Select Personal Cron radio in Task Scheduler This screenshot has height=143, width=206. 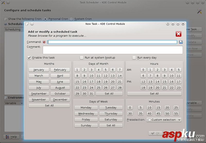45,19
